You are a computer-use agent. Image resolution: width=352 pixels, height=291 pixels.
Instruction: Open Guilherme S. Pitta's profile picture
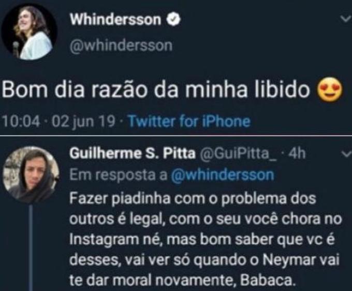[31, 174]
